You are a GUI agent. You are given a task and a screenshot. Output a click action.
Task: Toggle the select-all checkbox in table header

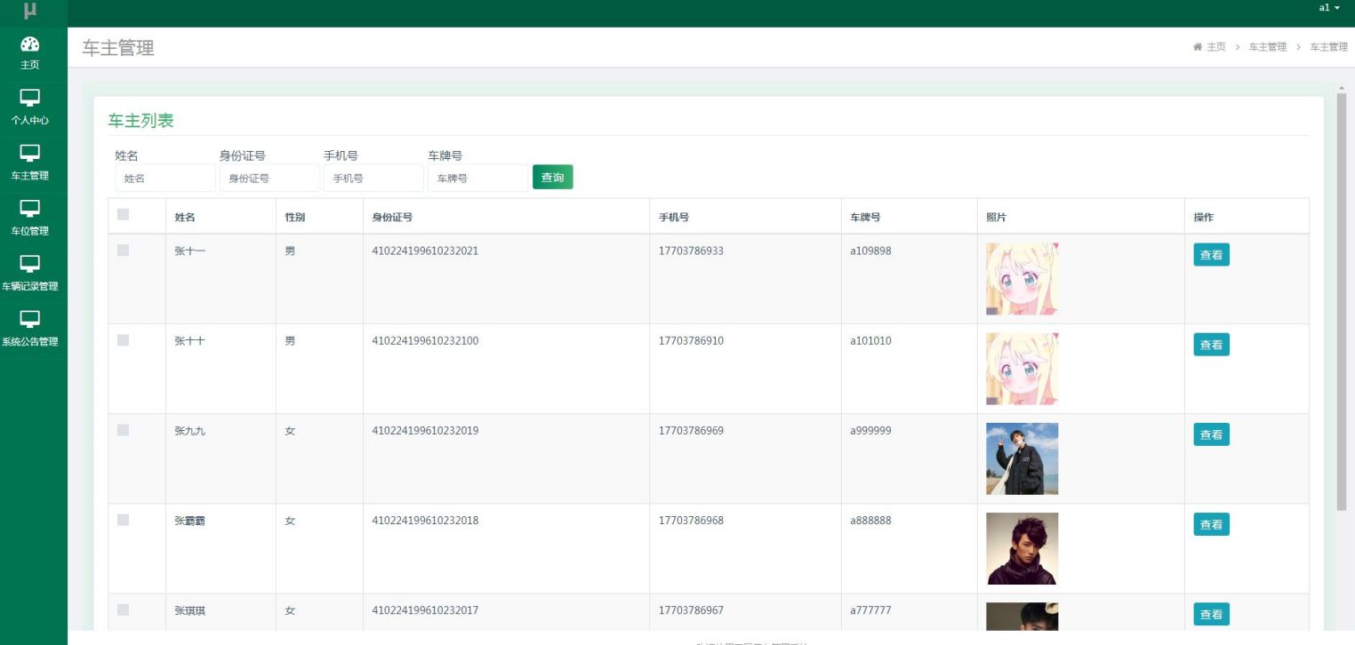124,214
